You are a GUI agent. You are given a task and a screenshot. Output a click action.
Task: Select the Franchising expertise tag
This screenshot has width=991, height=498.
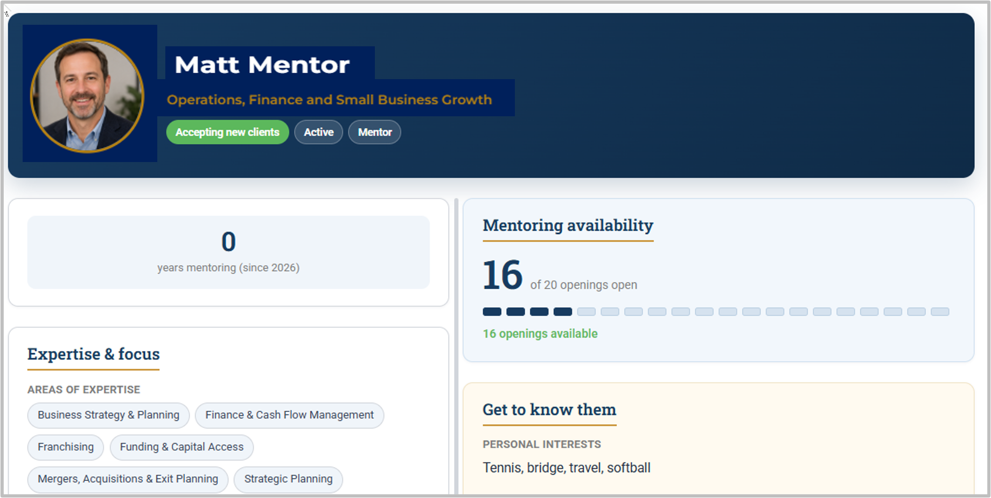[66, 447]
